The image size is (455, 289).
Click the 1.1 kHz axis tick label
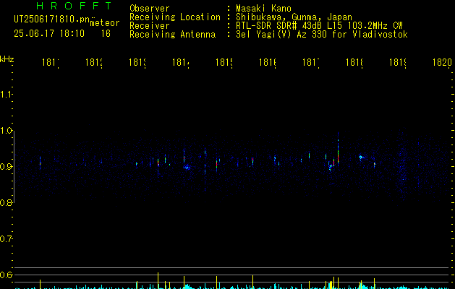(6, 94)
